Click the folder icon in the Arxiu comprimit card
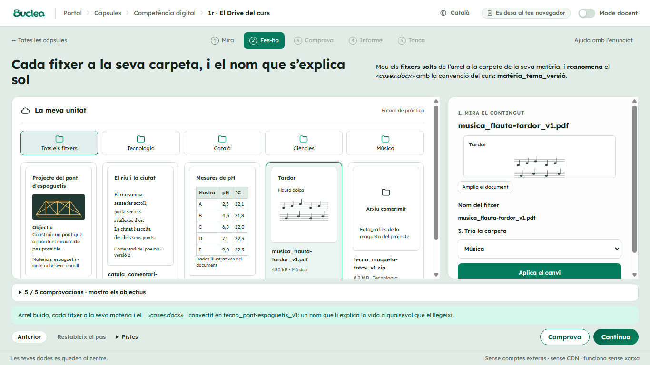This screenshot has height=365, width=650. click(386, 192)
